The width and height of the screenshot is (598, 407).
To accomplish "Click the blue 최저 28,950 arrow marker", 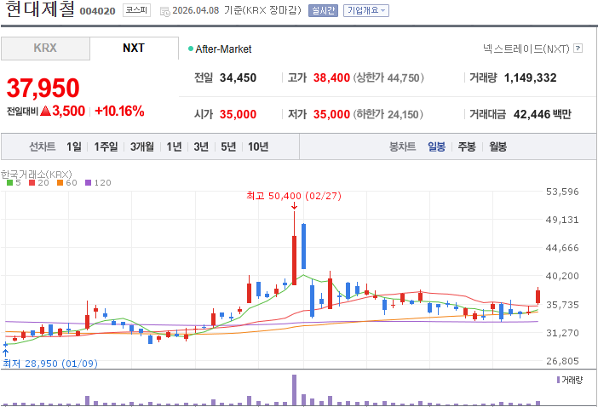I will [5, 353].
